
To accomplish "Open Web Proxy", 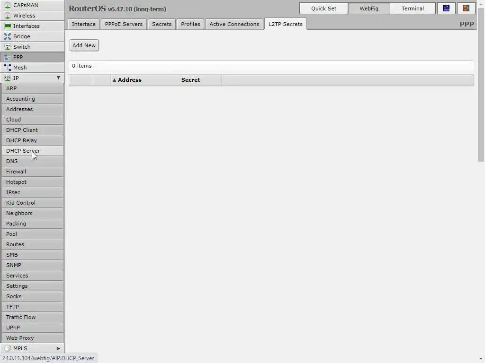I will (33, 337).
